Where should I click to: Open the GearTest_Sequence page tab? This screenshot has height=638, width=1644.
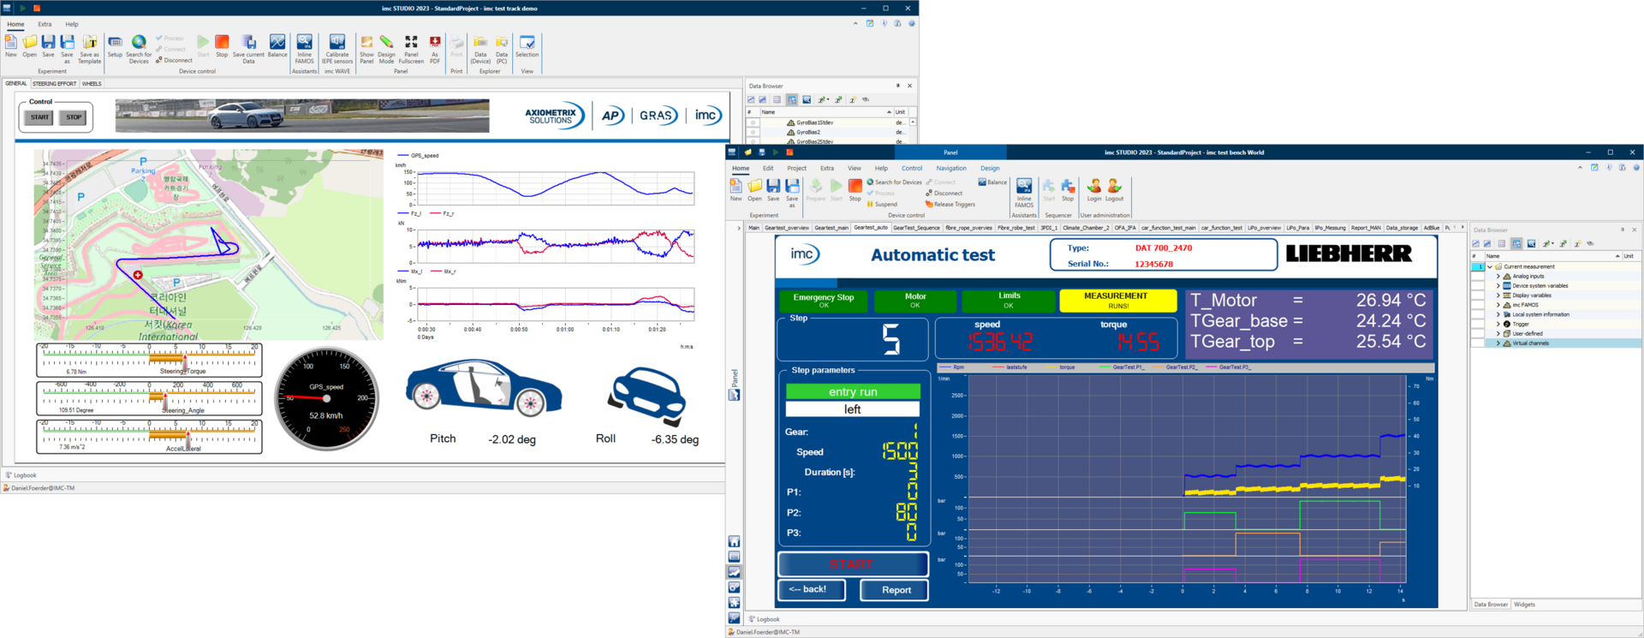click(x=916, y=228)
